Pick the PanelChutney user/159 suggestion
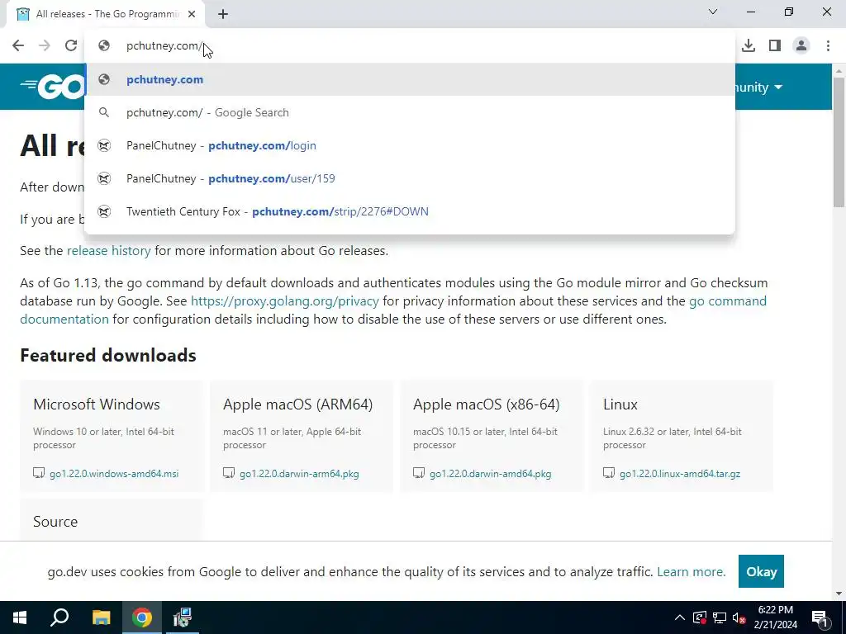This screenshot has height=634, width=846. (x=410, y=178)
